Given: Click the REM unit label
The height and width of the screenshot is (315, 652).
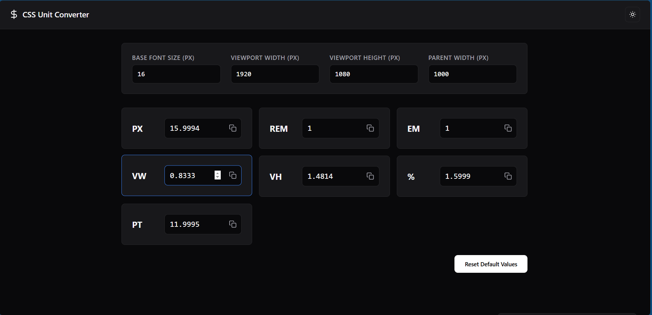Looking at the screenshot, I should click(x=279, y=129).
